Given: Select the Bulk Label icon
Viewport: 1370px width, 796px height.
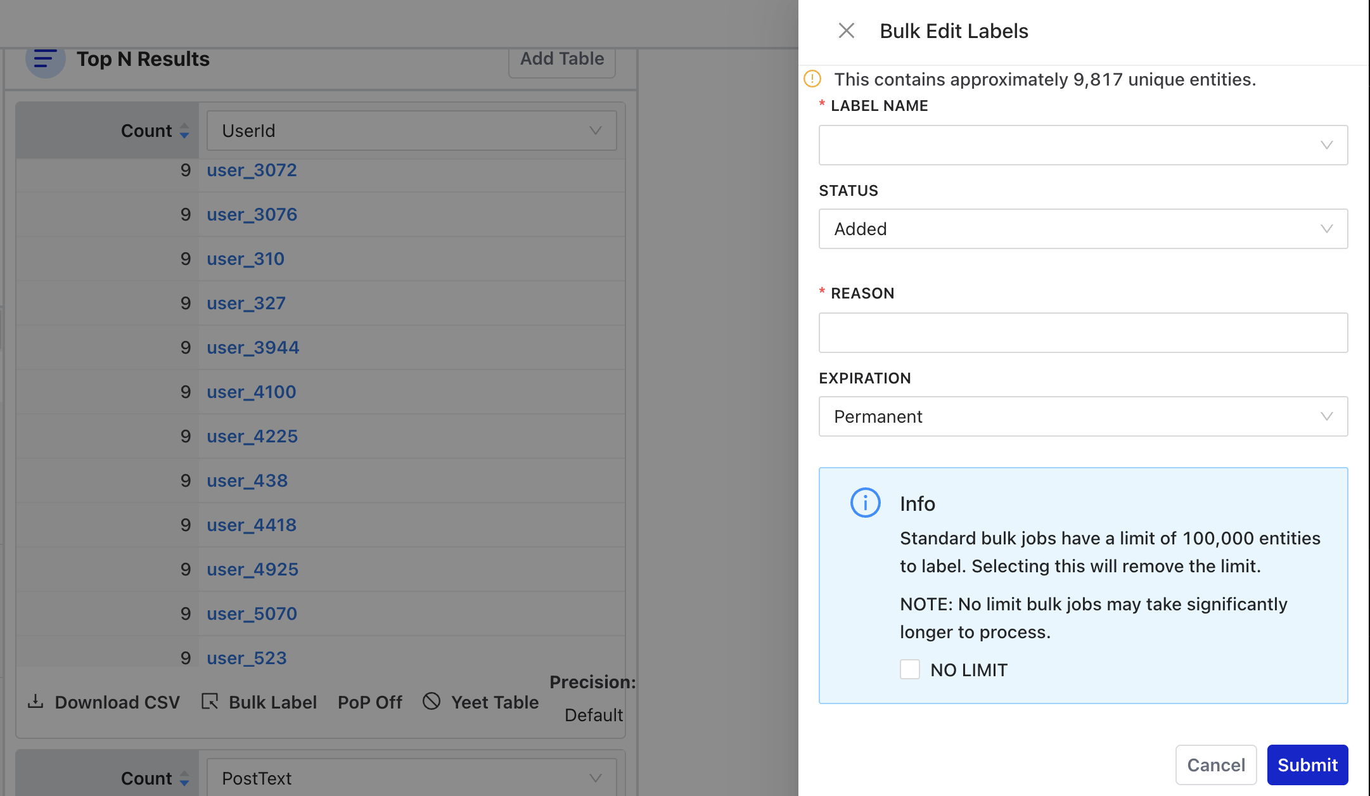Looking at the screenshot, I should tap(209, 702).
